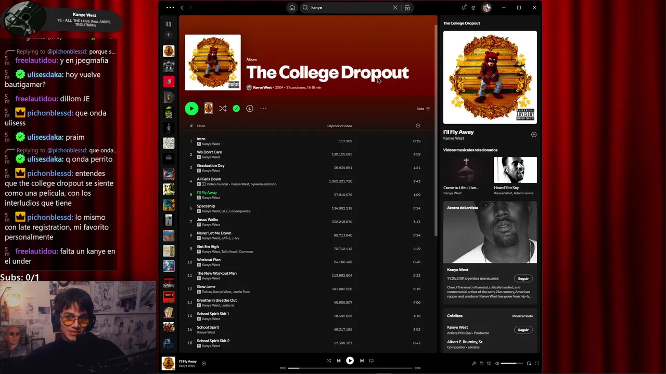
Task: Skip to previous track
Action: point(339,360)
